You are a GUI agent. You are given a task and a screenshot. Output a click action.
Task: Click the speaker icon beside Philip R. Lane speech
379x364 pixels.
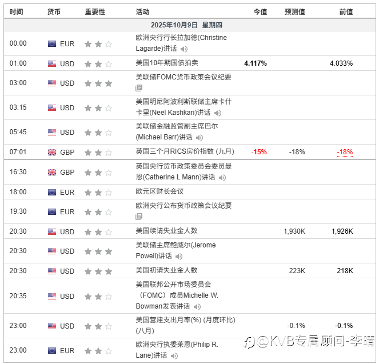click(174, 355)
